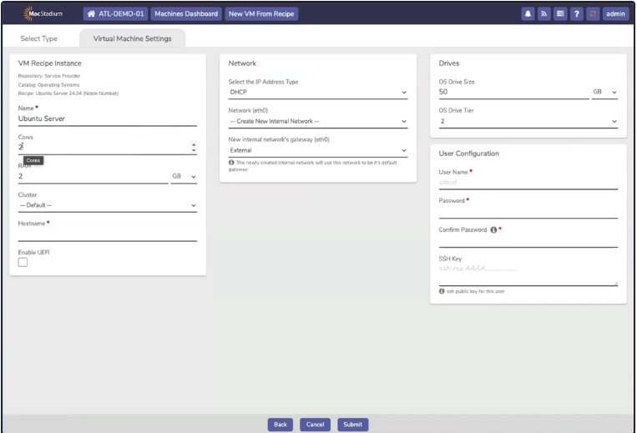This screenshot has height=433, width=637.
Task: Click the Confirm Password field
Action: (x=528, y=241)
